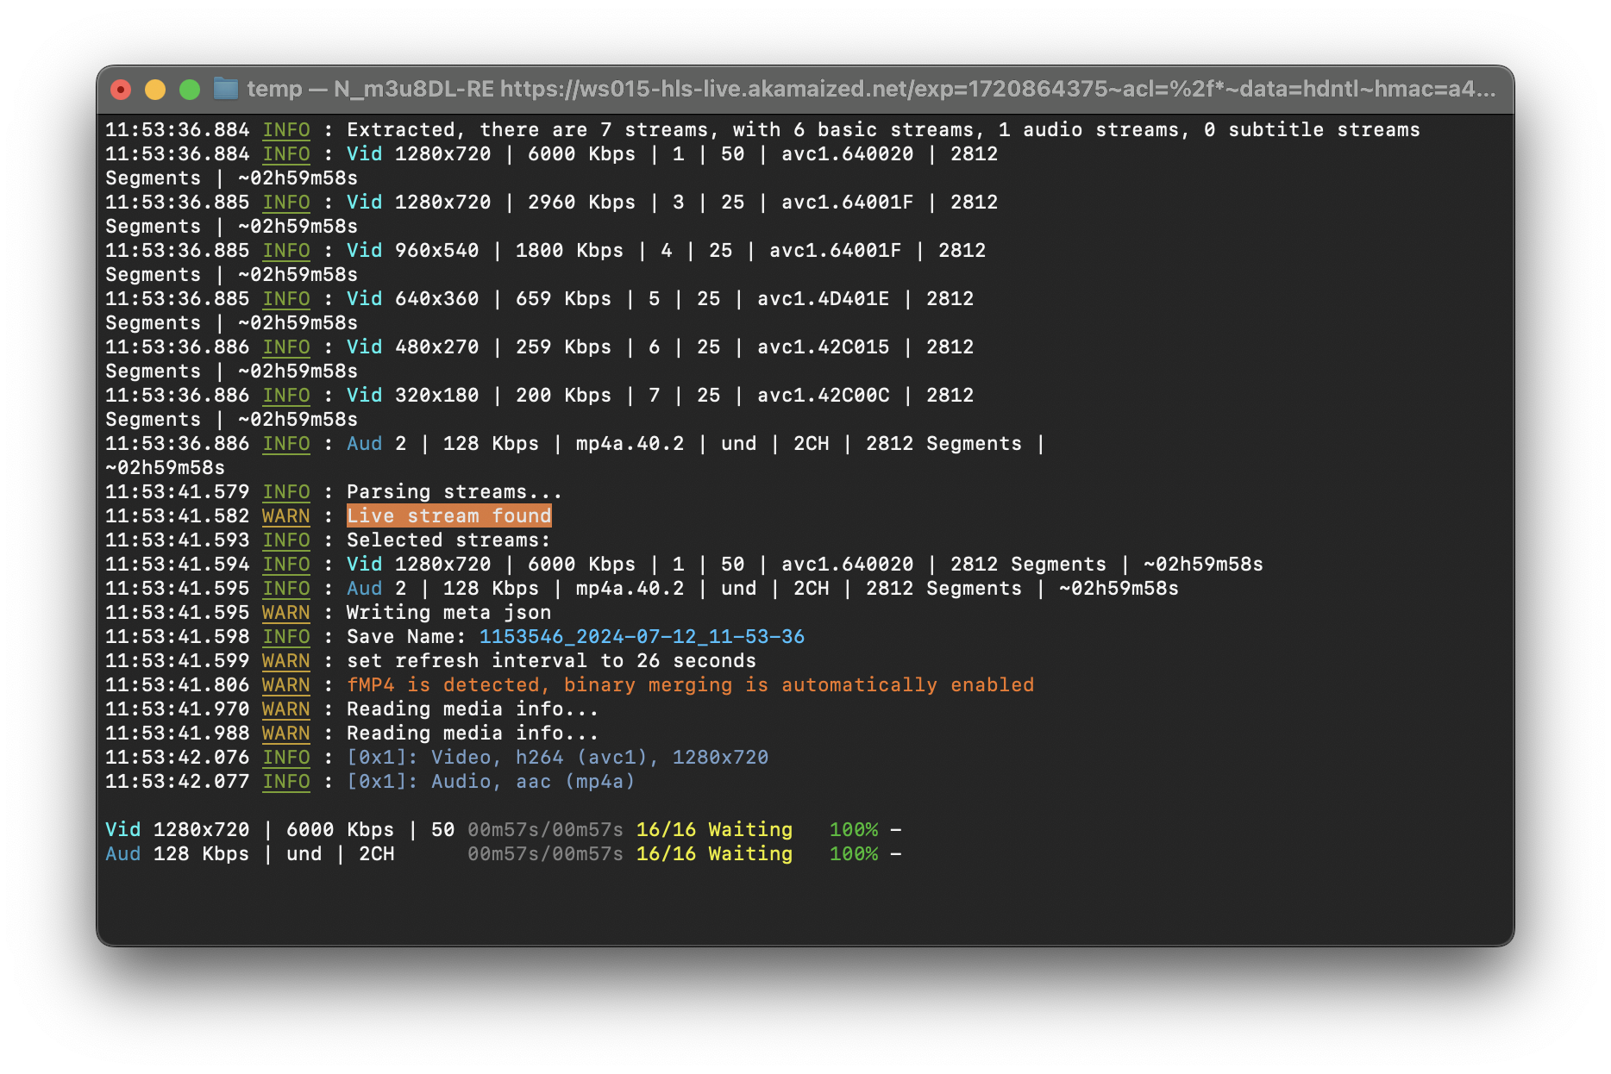Screen dimensions: 1611x1074
Task: Close the terminal window with red button
Action: pyautogui.click(x=121, y=90)
